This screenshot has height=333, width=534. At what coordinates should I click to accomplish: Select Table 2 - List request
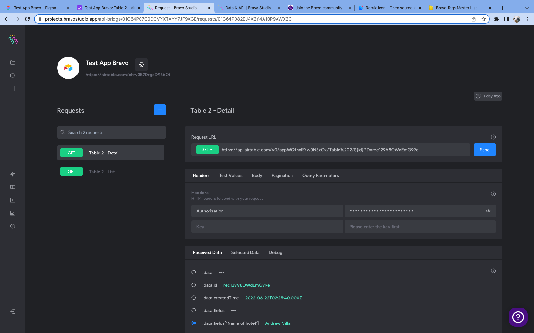point(111,172)
